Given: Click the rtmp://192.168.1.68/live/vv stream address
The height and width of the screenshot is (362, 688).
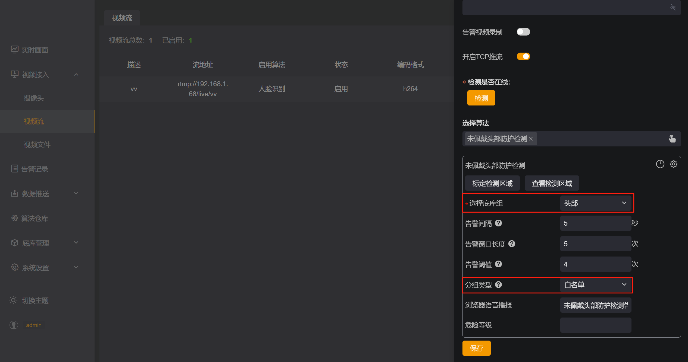Looking at the screenshot, I should click(x=203, y=89).
